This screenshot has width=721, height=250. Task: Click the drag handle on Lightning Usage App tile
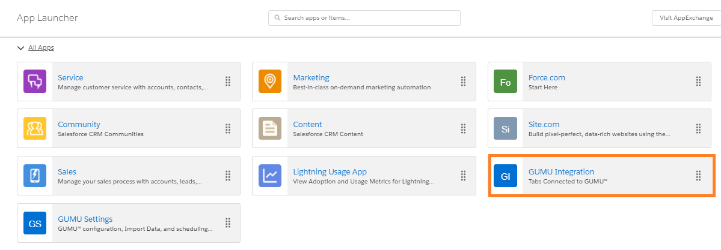463,176
